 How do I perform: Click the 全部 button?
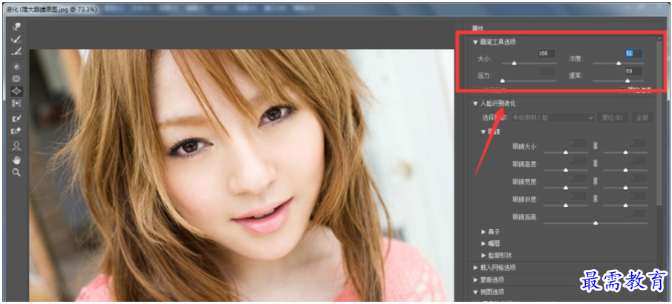pyautogui.click(x=642, y=117)
